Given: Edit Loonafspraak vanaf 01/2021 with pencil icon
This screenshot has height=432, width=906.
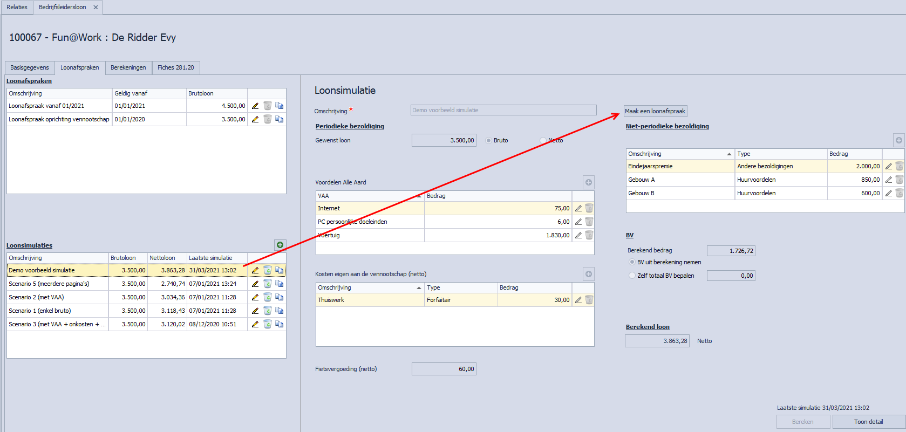Looking at the screenshot, I should tap(255, 106).
